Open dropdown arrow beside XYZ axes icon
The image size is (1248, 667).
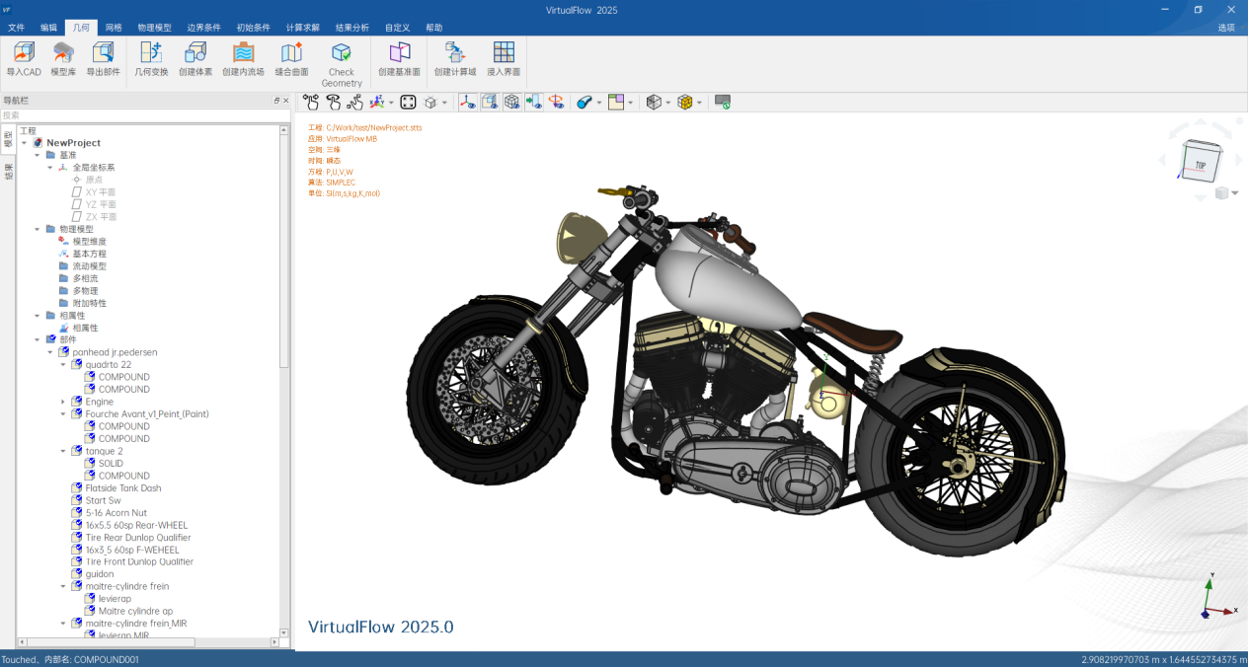pos(391,102)
